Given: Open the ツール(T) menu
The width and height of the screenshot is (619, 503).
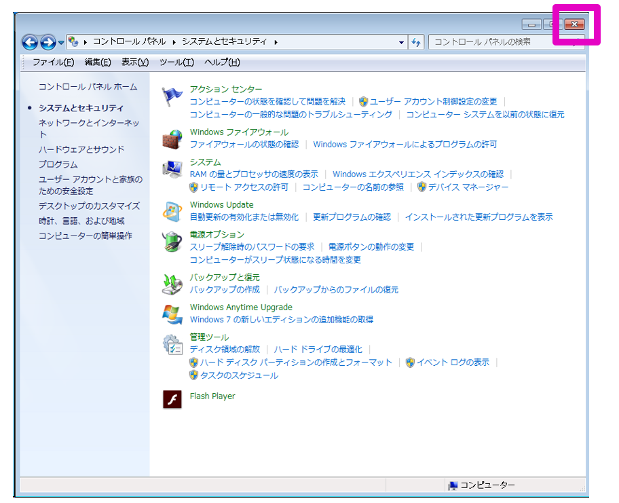Looking at the screenshot, I should [x=176, y=62].
